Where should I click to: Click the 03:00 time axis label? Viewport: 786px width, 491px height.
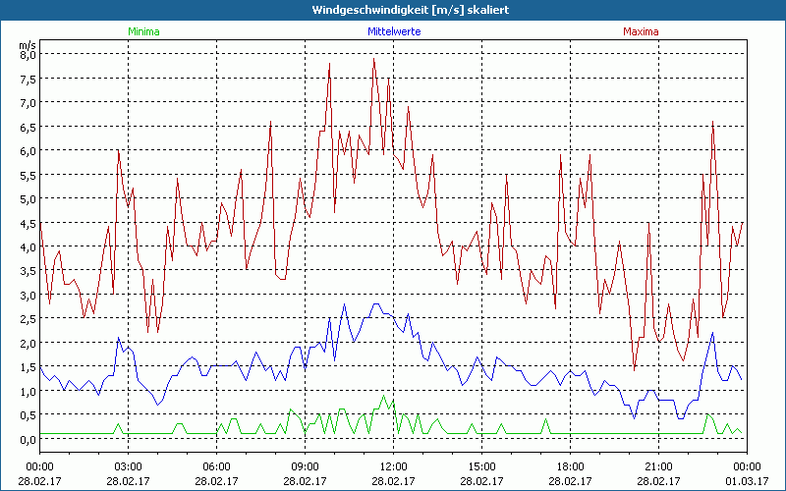tap(129, 466)
